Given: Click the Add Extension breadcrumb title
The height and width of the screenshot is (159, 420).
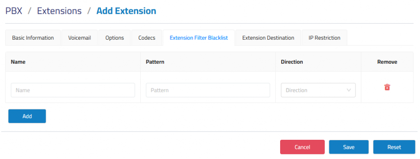Looking at the screenshot, I should [x=126, y=11].
